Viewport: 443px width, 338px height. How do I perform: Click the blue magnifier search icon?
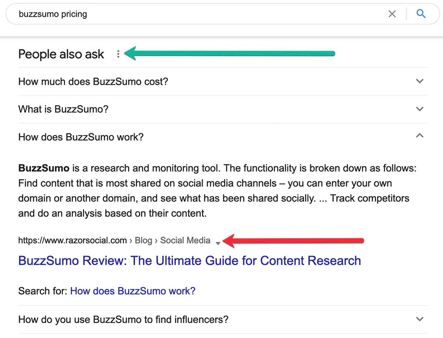421,14
